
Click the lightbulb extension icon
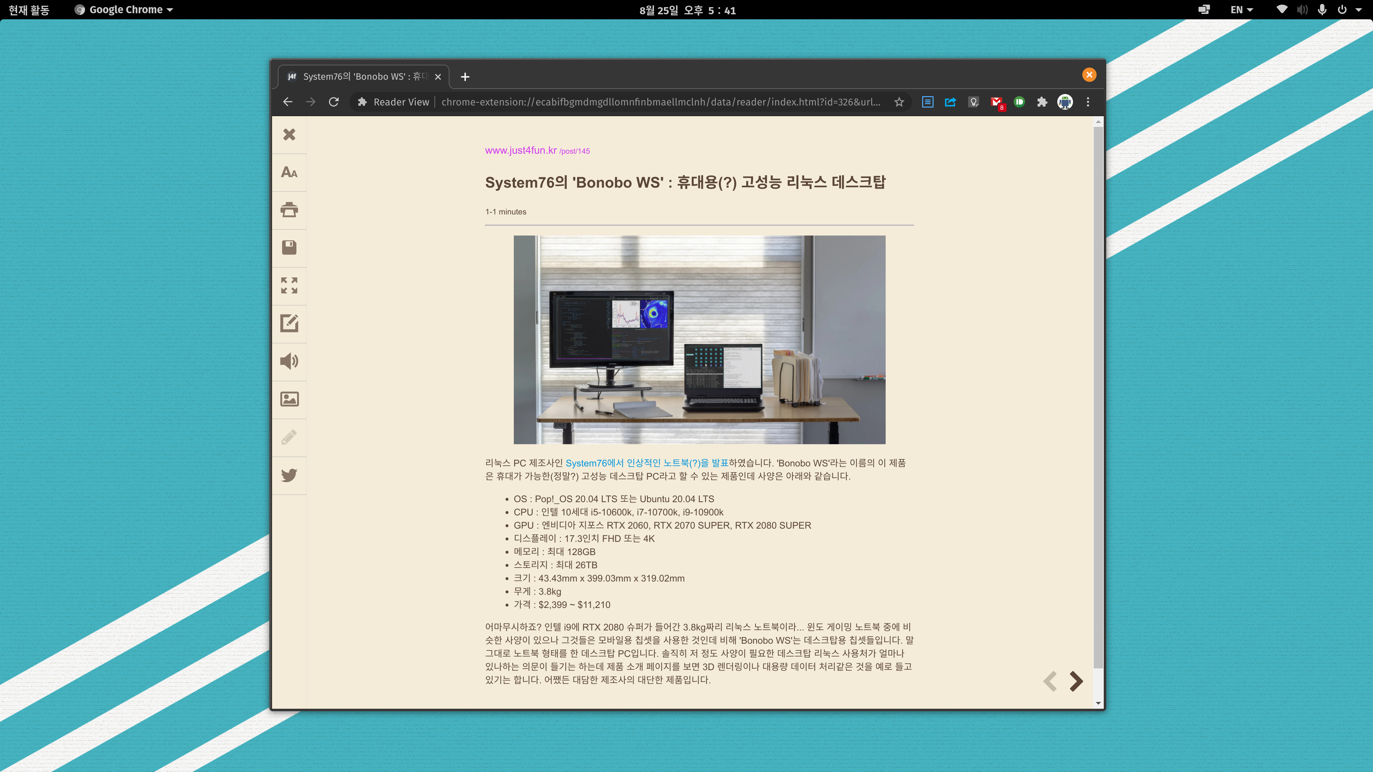pyautogui.click(x=973, y=102)
